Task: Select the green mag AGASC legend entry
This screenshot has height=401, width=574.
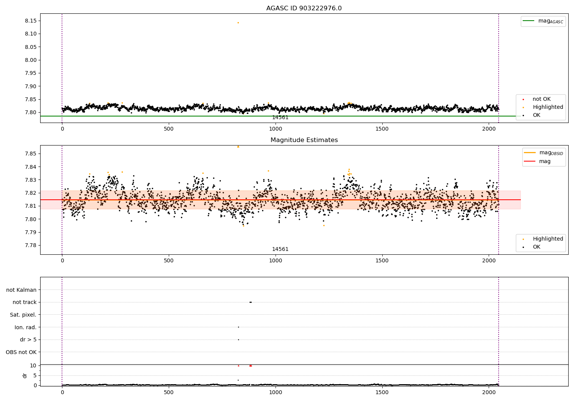Action: pyautogui.click(x=543, y=21)
